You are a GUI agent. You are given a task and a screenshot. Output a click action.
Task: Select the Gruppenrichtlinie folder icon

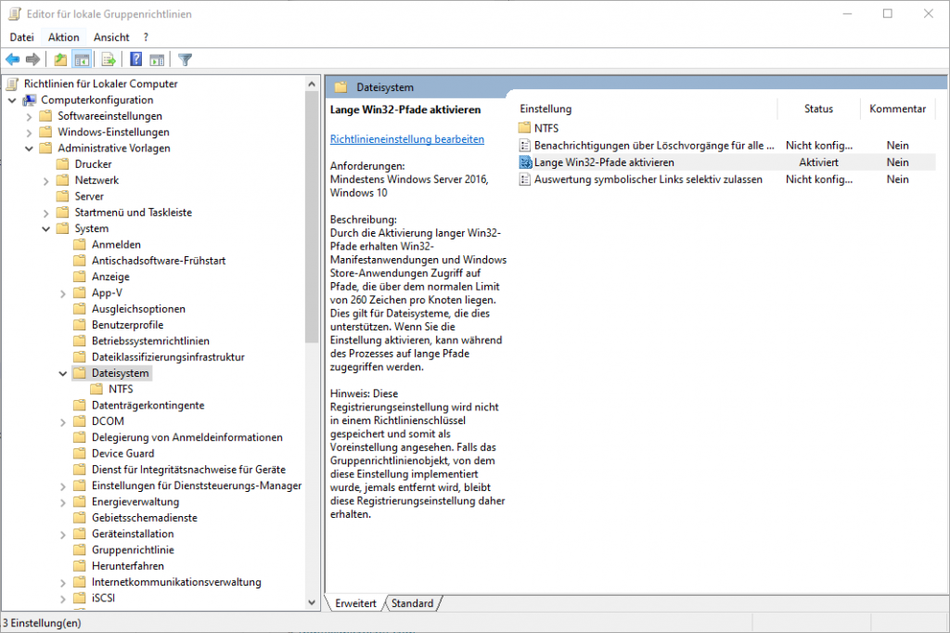pyautogui.click(x=80, y=550)
